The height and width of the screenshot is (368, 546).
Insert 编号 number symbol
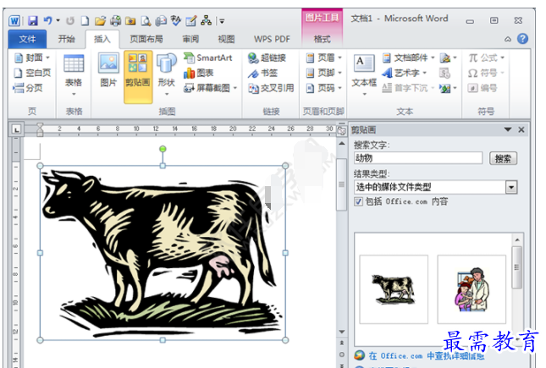tap(483, 88)
